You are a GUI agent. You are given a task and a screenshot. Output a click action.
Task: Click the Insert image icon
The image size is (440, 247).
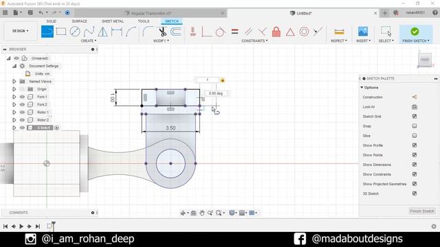click(x=363, y=32)
